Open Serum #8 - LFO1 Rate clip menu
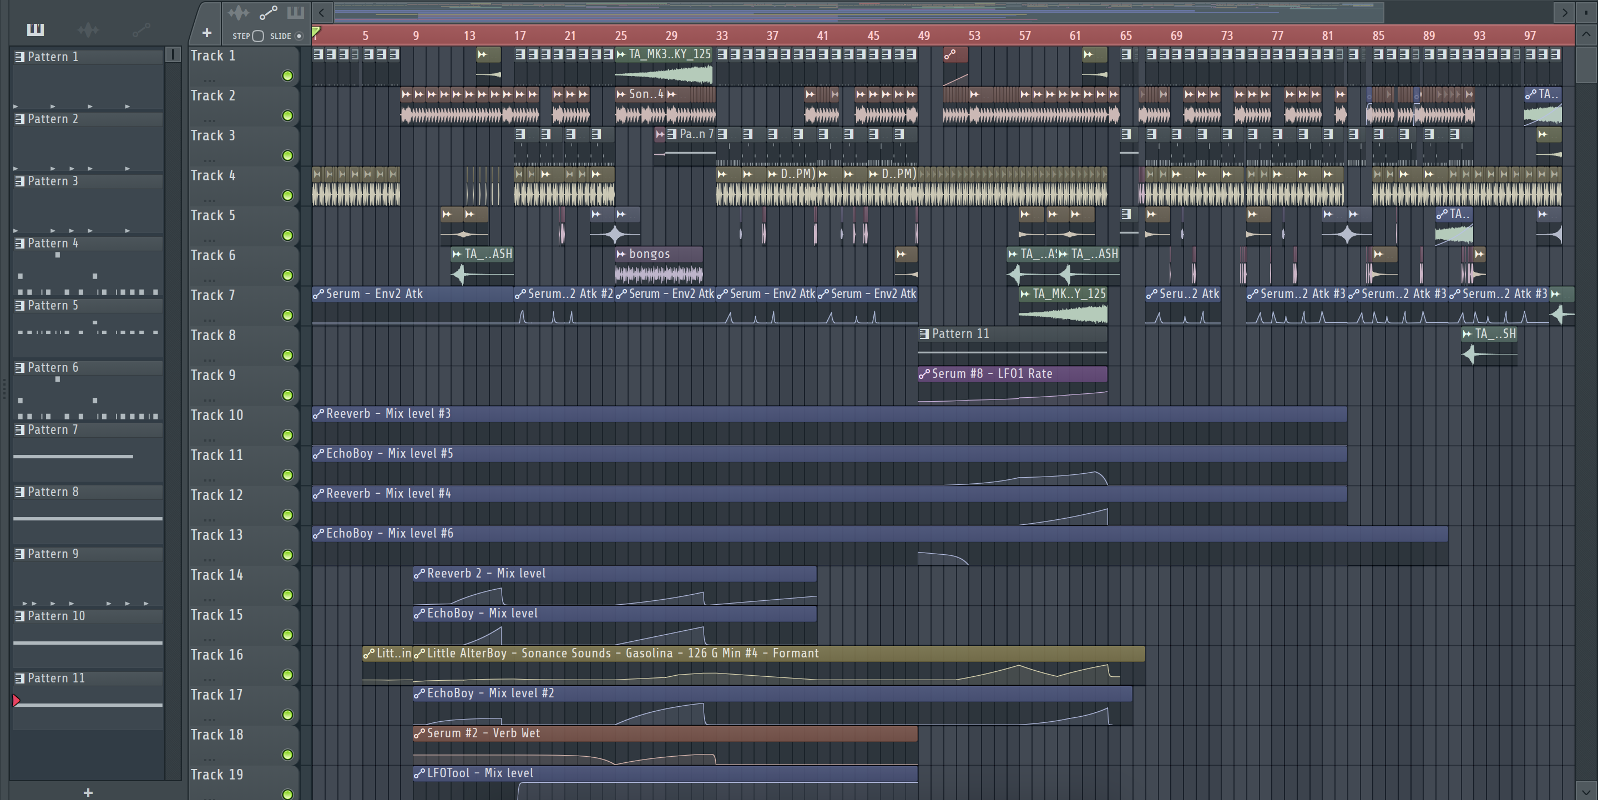The width and height of the screenshot is (1598, 800). point(924,374)
